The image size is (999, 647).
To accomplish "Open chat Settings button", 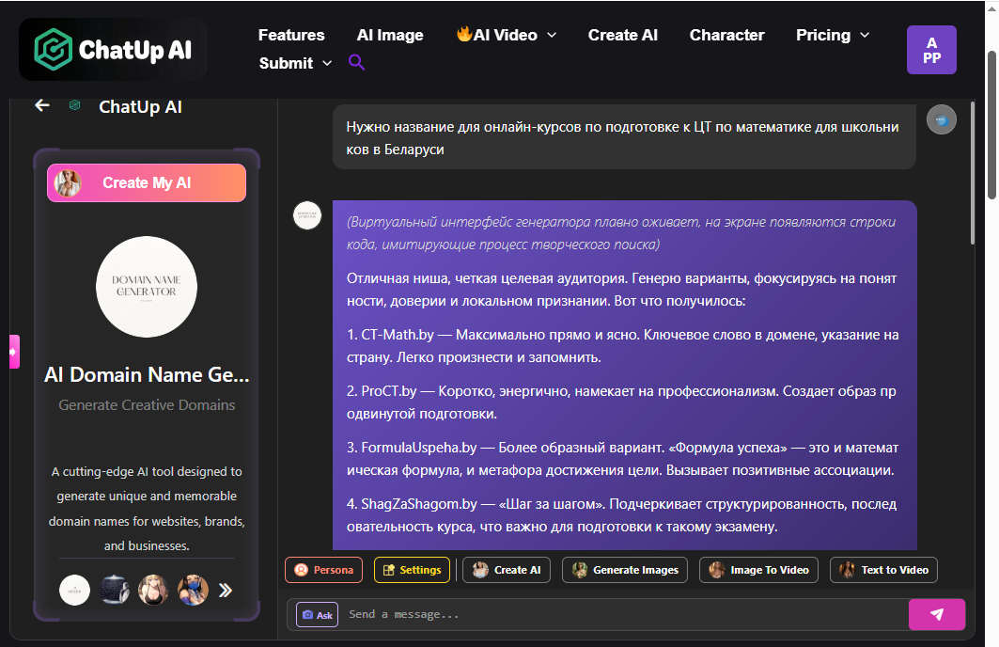I will pos(412,570).
